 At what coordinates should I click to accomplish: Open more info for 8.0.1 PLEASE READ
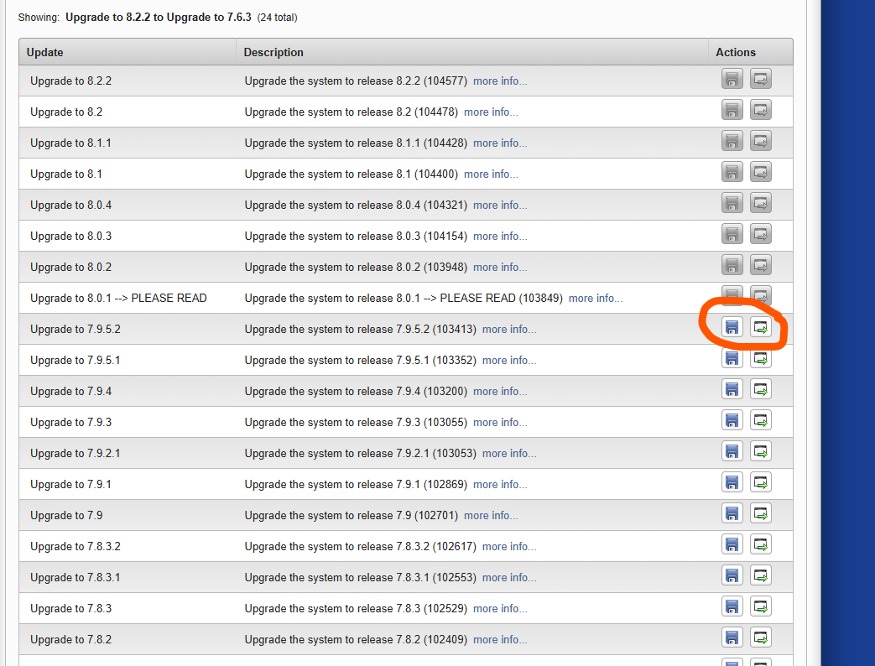point(596,299)
